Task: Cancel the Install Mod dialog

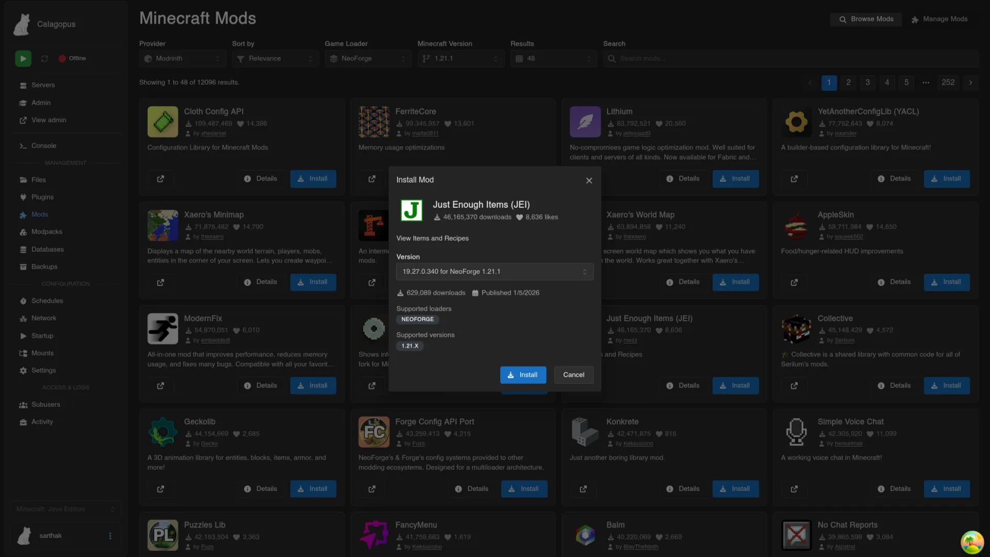Action: click(x=573, y=375)
